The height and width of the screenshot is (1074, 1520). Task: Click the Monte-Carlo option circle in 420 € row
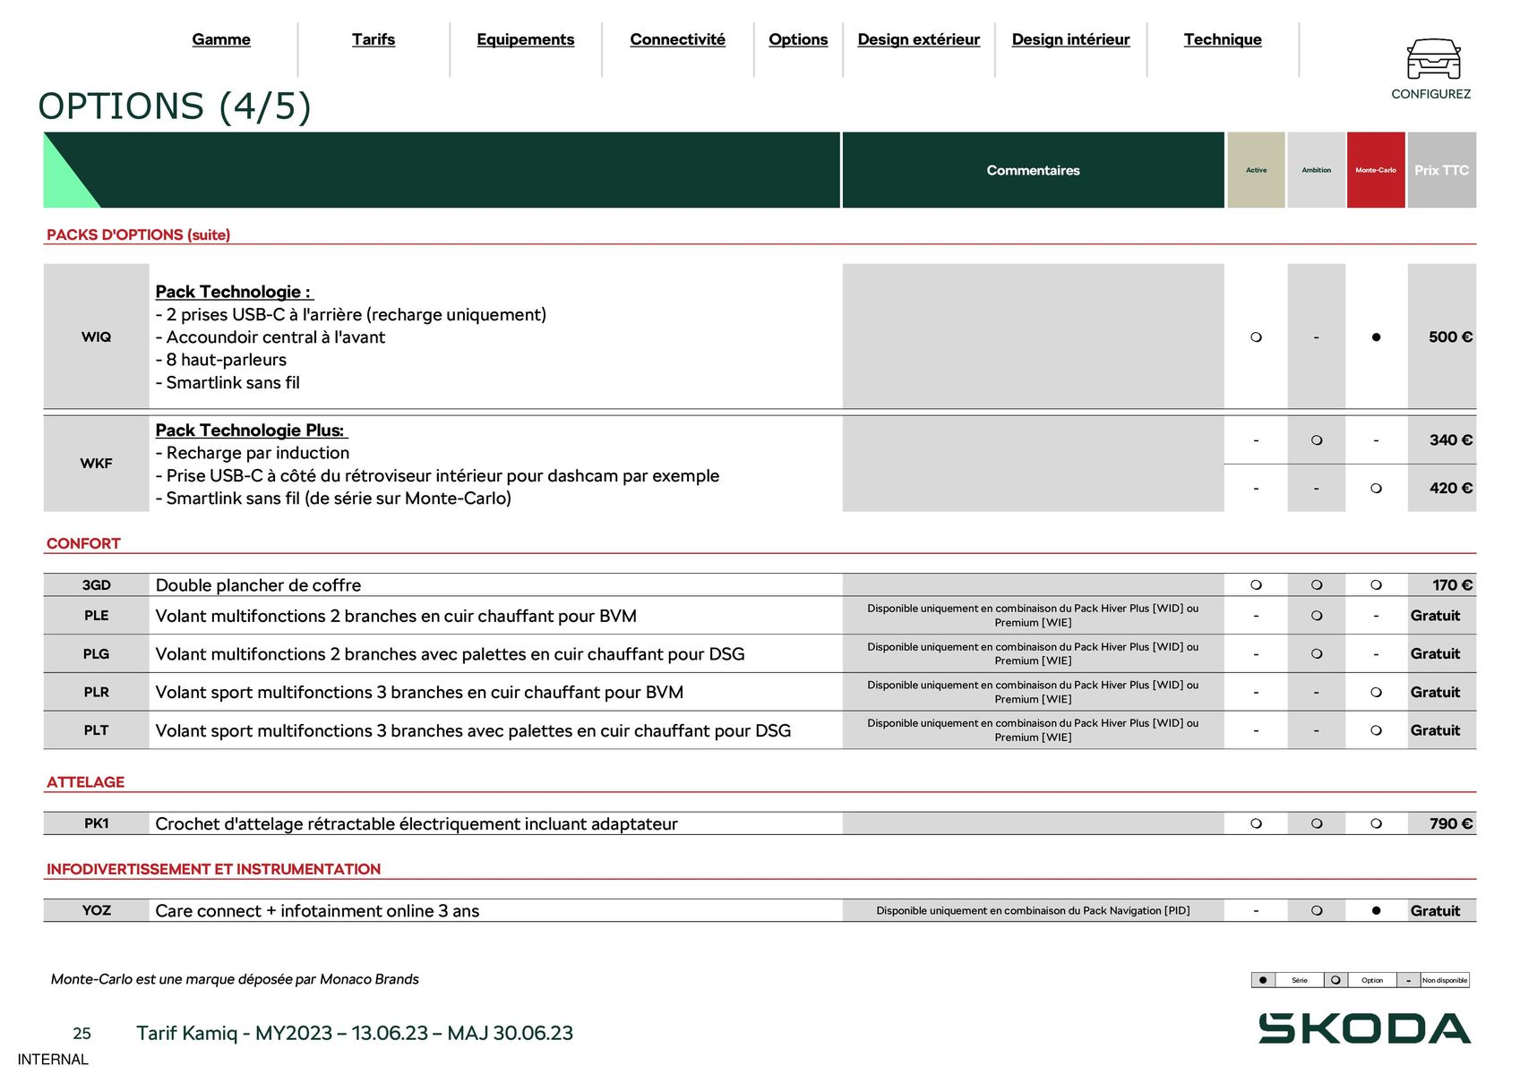tap(1376, 489)
